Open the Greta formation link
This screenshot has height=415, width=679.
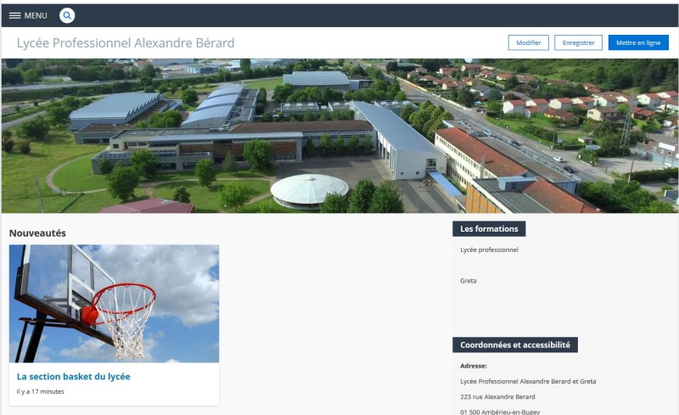(469, 281)
